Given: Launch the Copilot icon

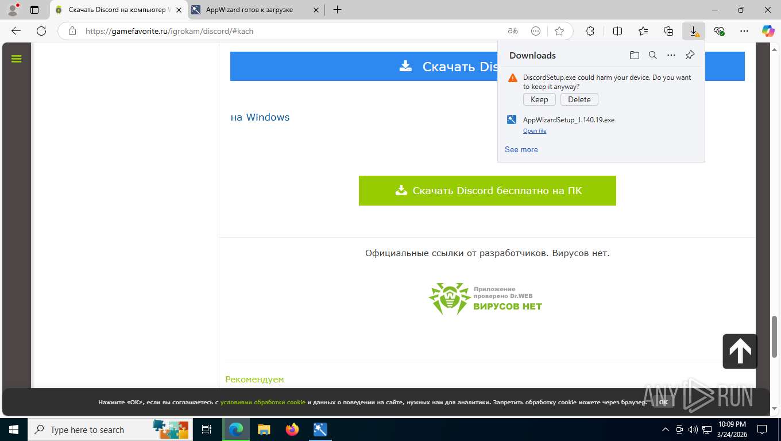Looking at the screenshot, I should click(x=768, y=31).
